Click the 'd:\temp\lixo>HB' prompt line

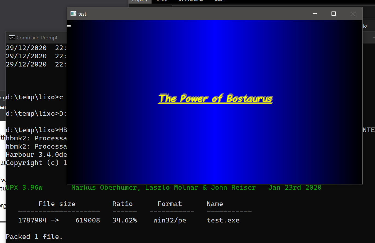[x=36, y=130]
